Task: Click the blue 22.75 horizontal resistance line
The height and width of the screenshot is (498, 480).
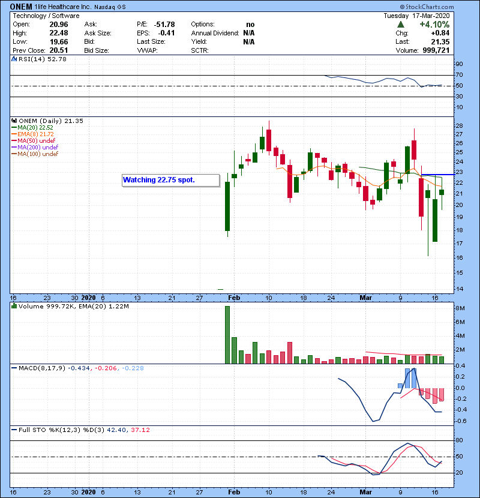Action: 438,175
